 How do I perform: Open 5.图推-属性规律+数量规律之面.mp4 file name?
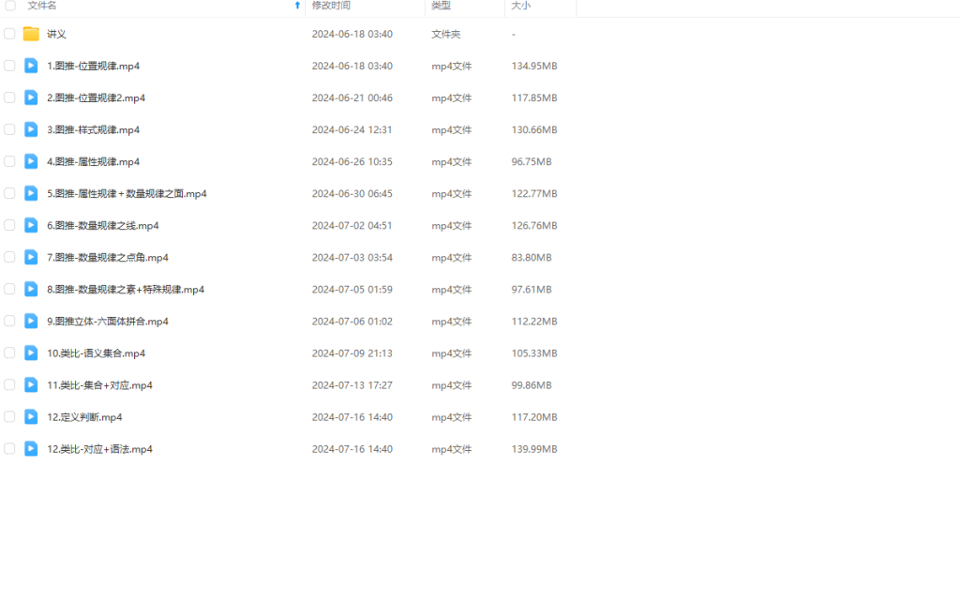pos(127,193)
